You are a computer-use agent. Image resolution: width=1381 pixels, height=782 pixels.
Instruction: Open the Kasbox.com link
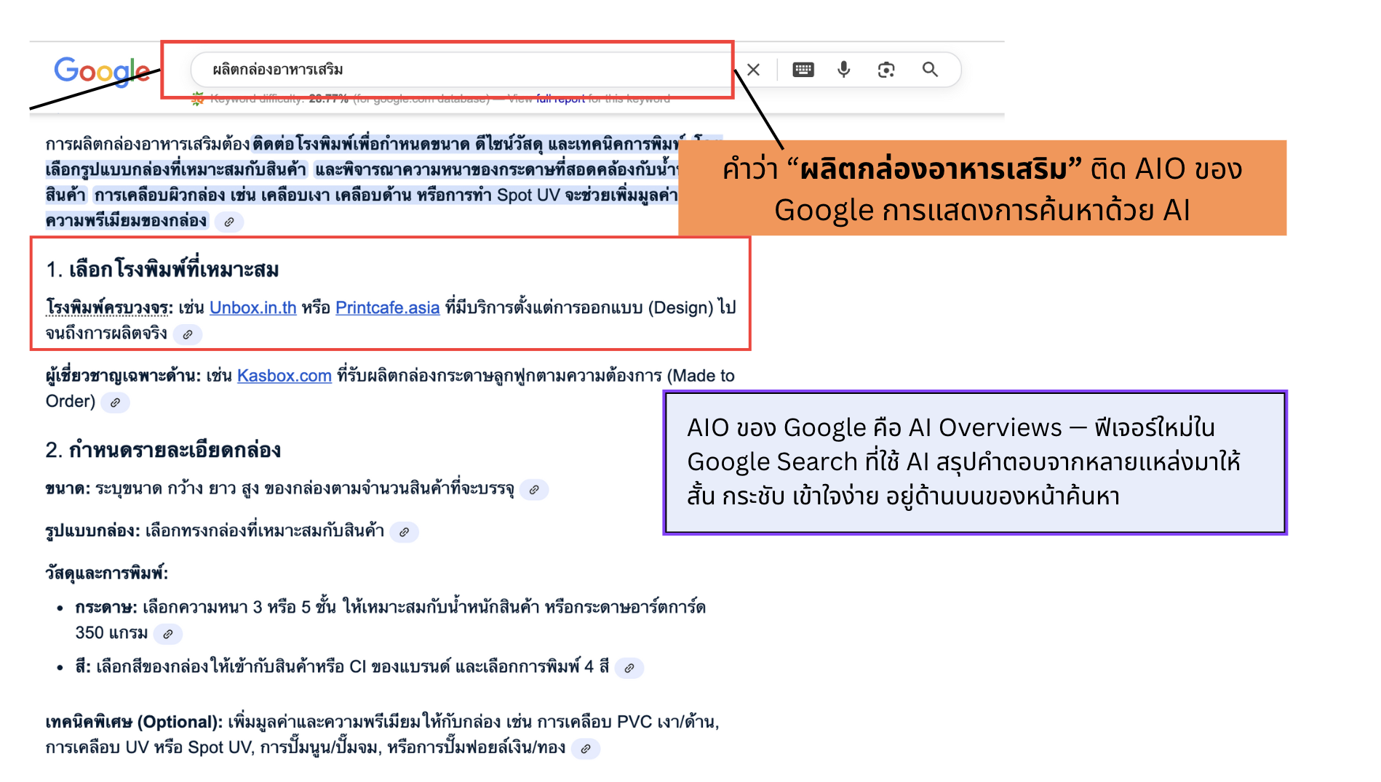point(284,376)
